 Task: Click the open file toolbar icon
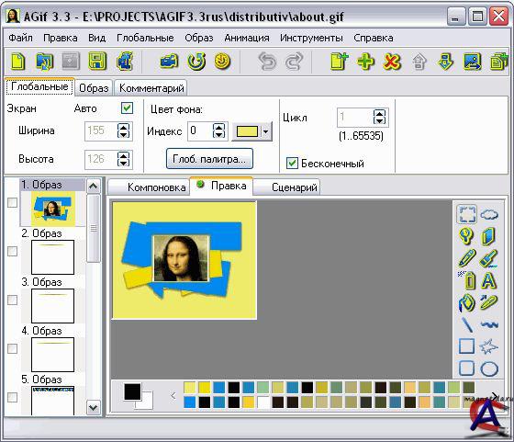pos(45,61)
